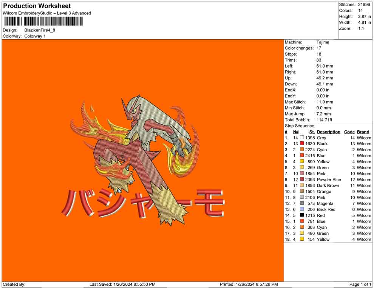Viewport: 374px width, 288px height.
Task: Select the Zoom value 1:1
Action: click(361, 28)
